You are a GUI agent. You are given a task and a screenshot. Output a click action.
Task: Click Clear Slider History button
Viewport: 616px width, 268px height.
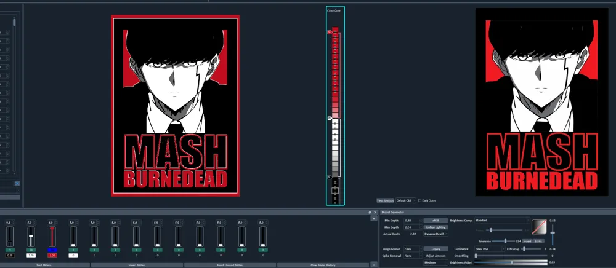[x=323, y=266]
